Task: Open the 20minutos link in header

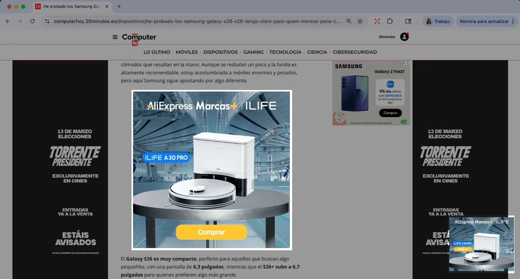Action: tap(387, 37)
